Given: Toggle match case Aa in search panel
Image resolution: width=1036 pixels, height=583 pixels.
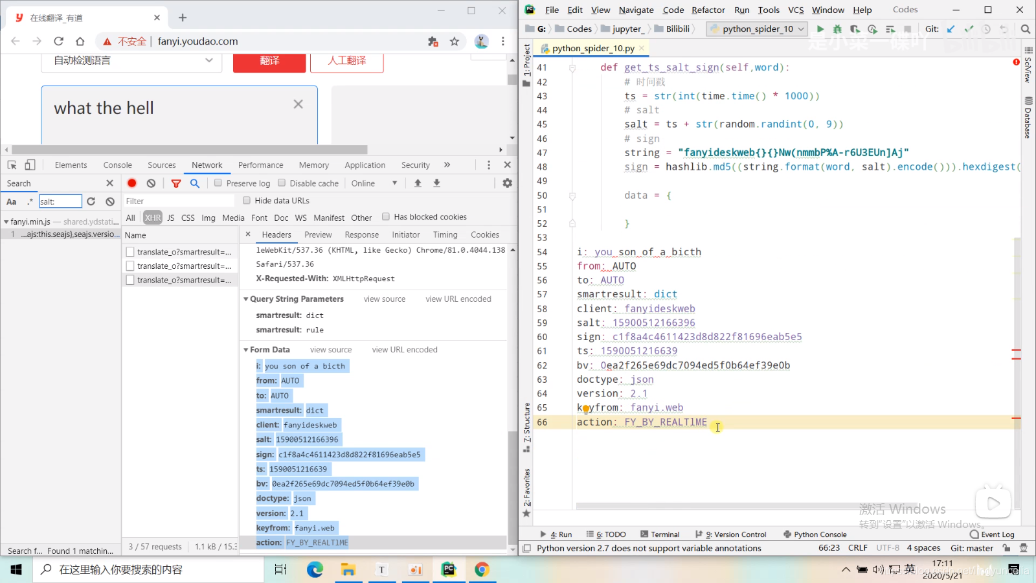Looking at the screenshot, I should coord(12,201).
